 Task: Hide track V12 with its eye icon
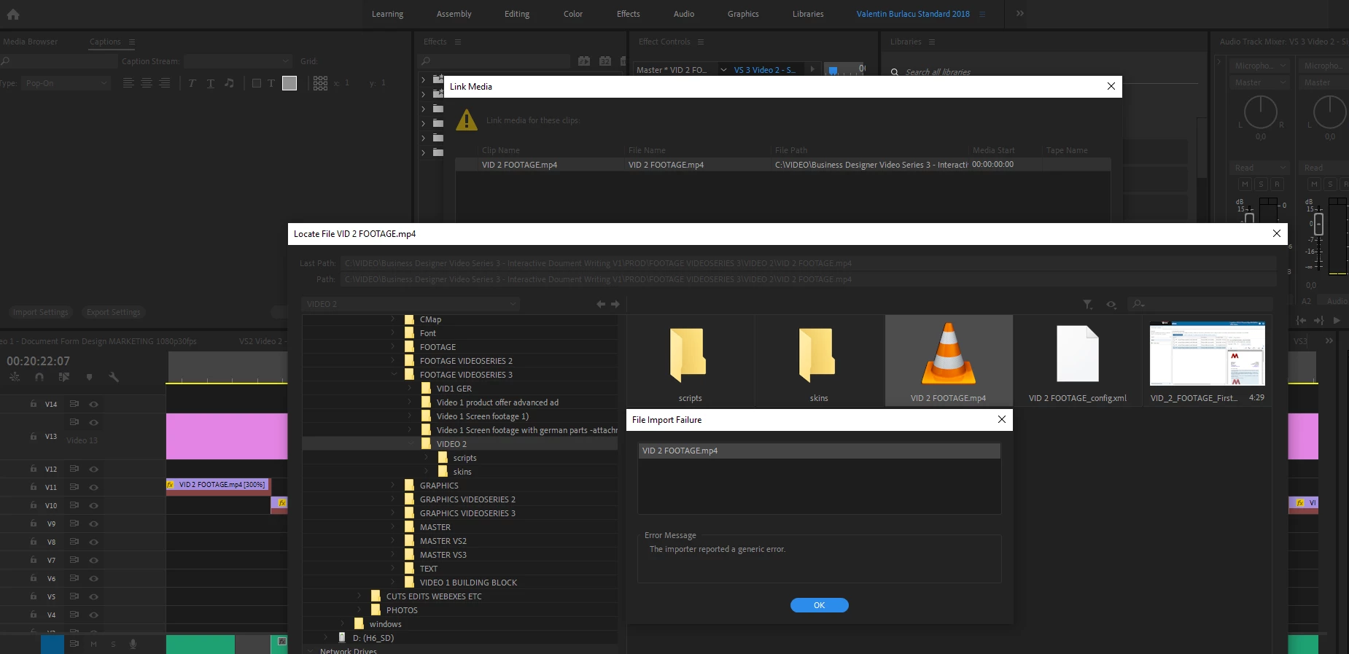[93, 469]
